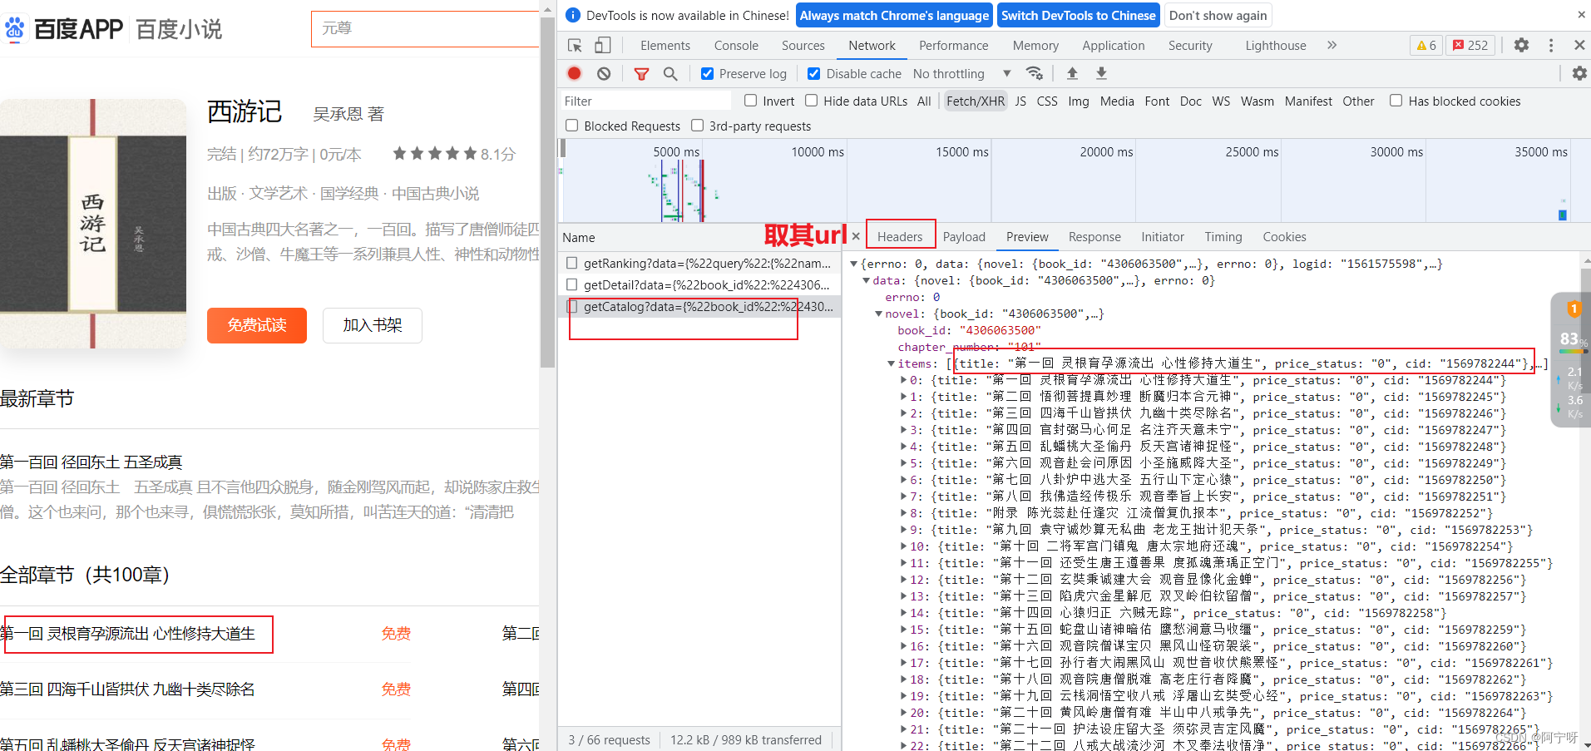Image resolution: width=1591 pixels, height=751 pixels.
Task: Click the warnings count badge 6
Action: (x=1426, y=45)
